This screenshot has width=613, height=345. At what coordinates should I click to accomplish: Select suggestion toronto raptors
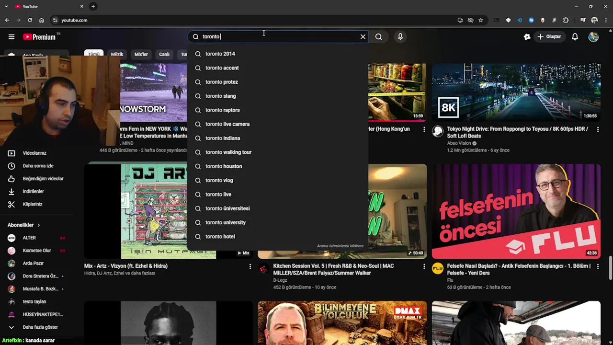tap(278, 110)
